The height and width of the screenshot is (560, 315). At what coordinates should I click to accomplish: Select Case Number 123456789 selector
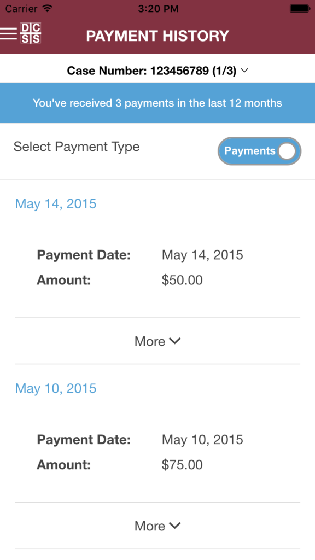tap(157, 71)
